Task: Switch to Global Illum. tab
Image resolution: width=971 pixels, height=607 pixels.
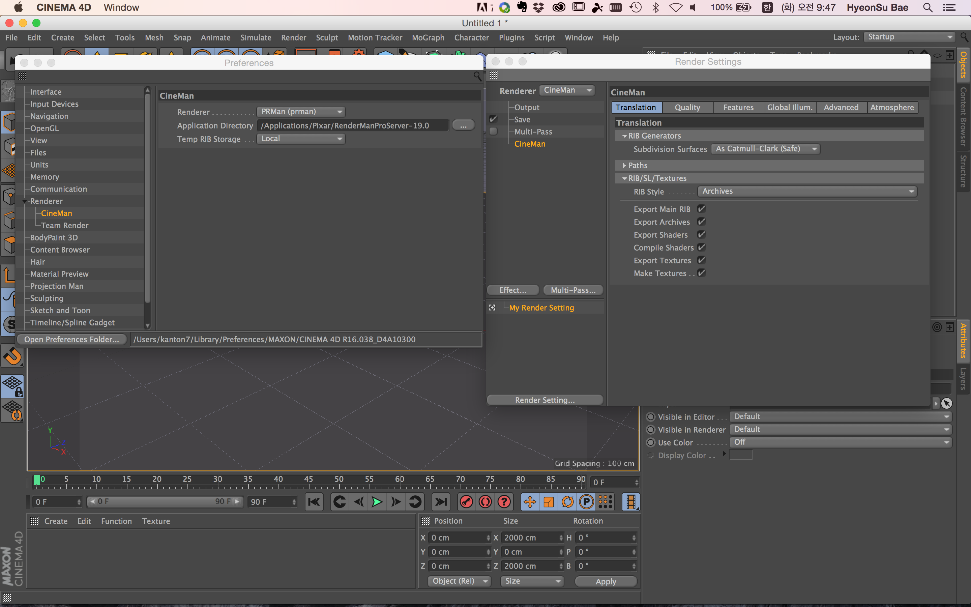Action: [x=790, y=108]
